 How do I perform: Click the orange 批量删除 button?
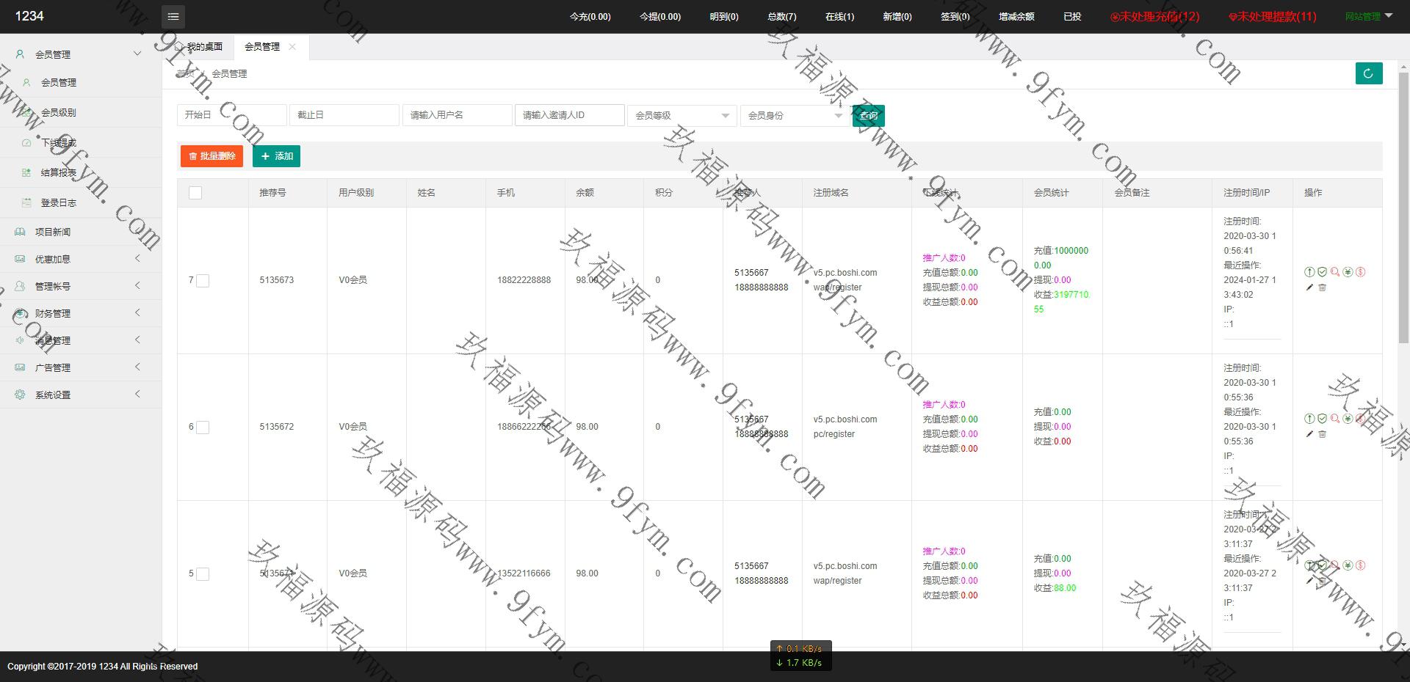tap(211, 156)
